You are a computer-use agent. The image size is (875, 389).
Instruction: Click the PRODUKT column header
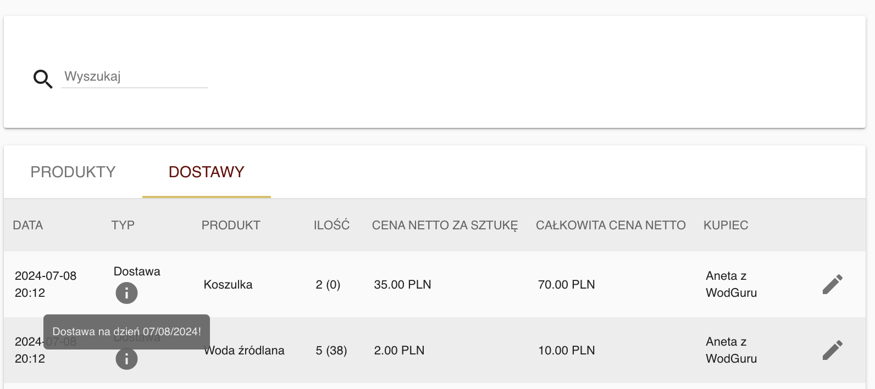coord(231,225)
